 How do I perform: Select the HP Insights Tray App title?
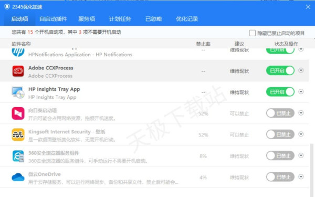(x=54, y=89)
